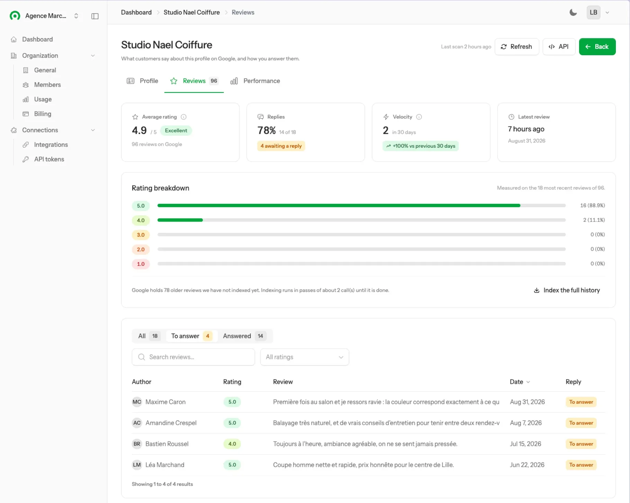Click the Usage bar chart icon

tap(26, 99)
